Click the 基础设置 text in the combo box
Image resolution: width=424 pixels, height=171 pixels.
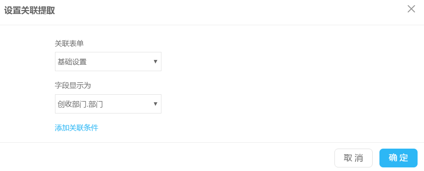pos(72,62)
